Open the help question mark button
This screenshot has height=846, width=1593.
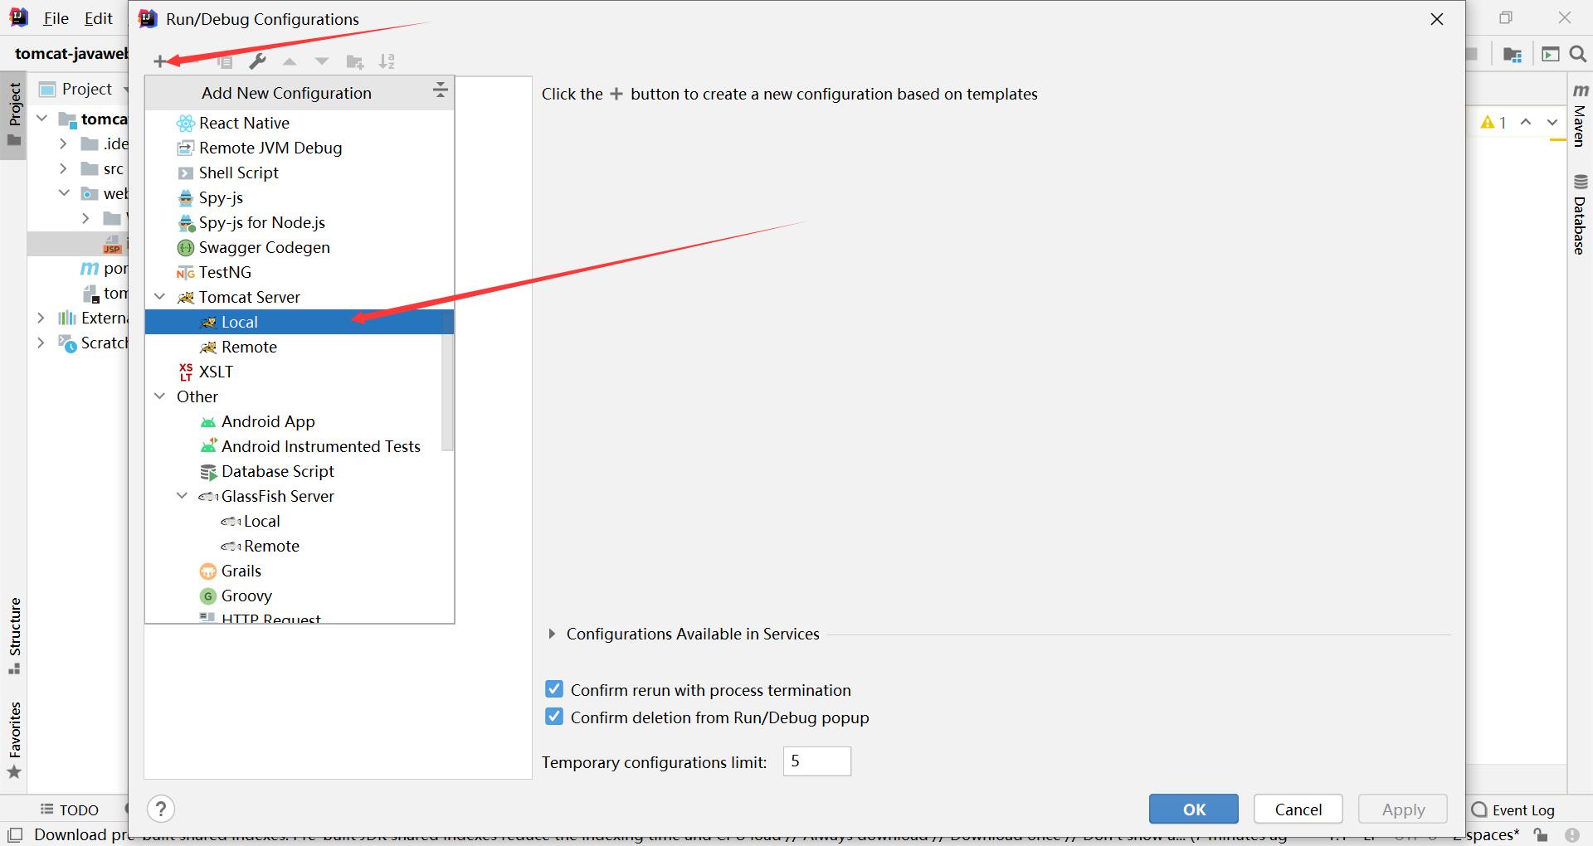pyautogui.click(x=161, y=809)
